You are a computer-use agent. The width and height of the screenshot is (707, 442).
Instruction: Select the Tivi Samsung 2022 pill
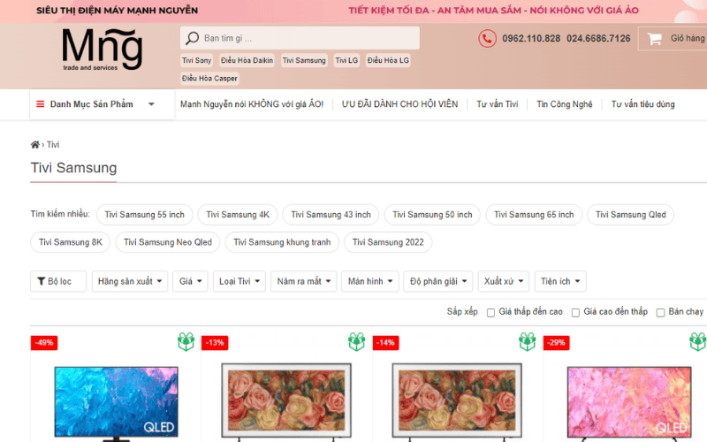388,242
